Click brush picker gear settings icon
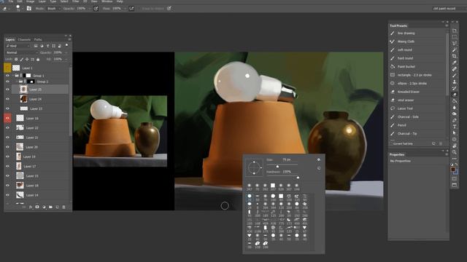This screenshot has width=467, height=262. (319, 160)
